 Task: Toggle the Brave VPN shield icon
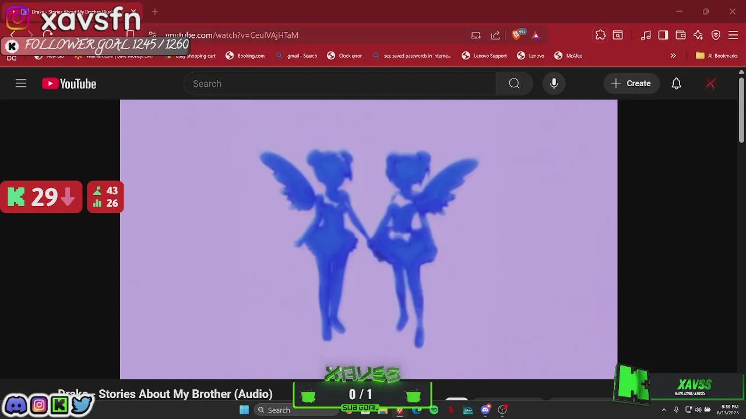tap(716, 35)
